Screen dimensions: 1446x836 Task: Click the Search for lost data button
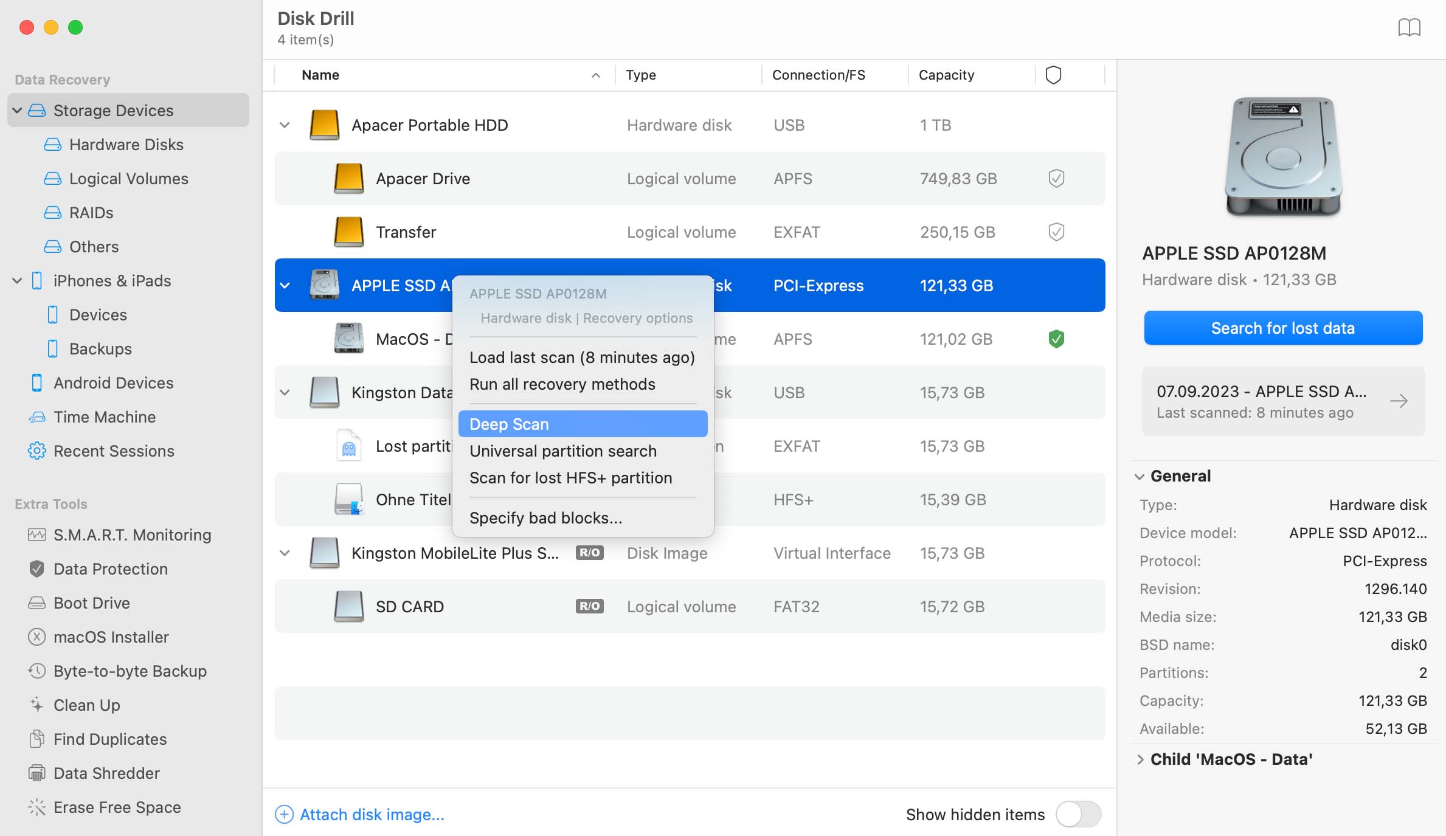[1283, 328]
